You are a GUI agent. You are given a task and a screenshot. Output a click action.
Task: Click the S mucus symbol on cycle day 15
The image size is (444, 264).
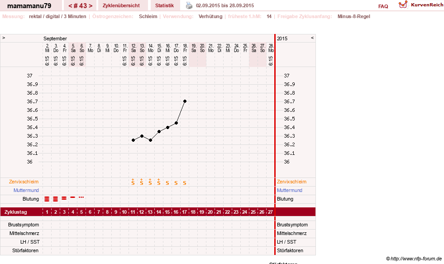[x=167, y=183]
